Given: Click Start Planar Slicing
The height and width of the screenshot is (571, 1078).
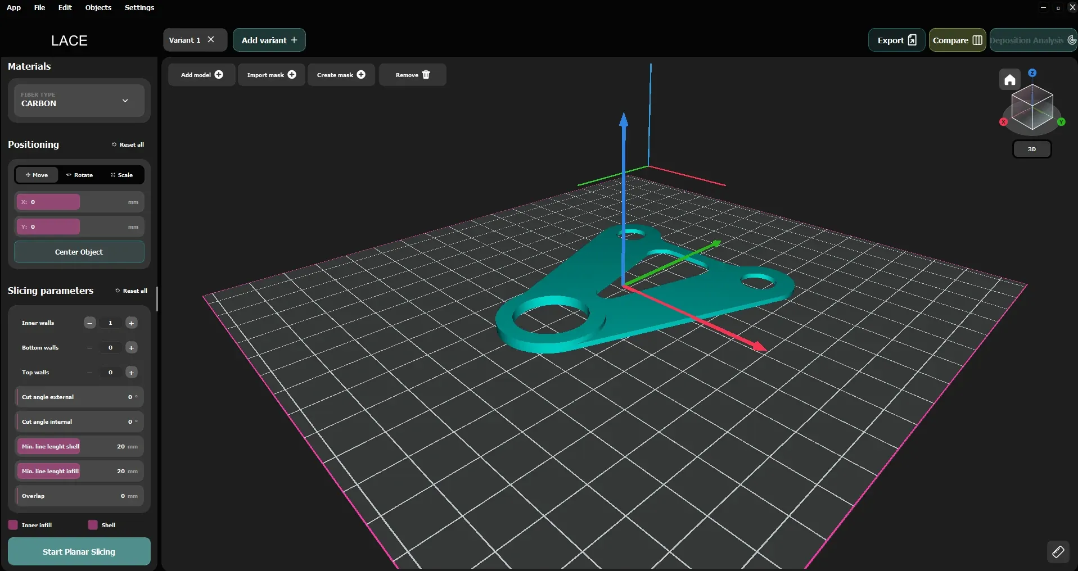Looking at the screenshot, I should pos(79,551).
